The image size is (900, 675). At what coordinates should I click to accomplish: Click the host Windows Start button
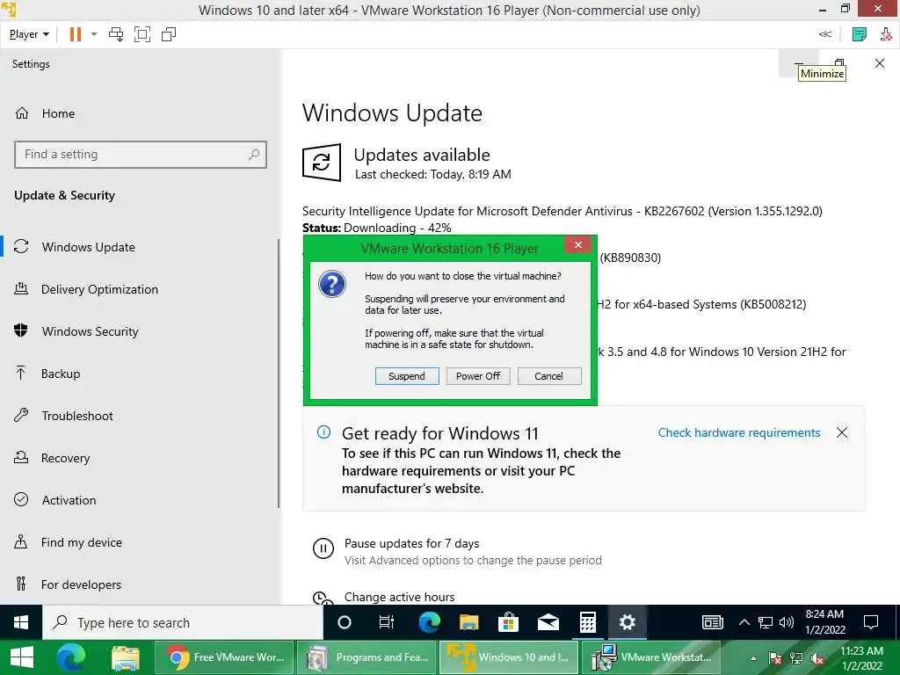[21, 657]
